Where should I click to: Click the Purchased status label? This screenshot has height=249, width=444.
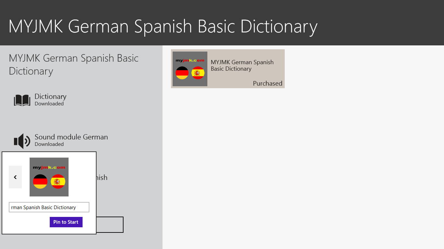(x=268, y=83)
